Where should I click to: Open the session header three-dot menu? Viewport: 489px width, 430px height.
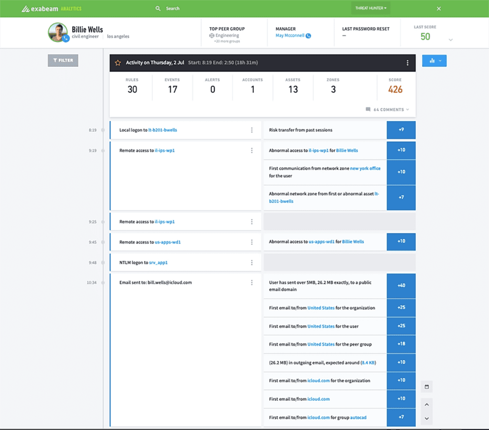click(x=407, y=63)
